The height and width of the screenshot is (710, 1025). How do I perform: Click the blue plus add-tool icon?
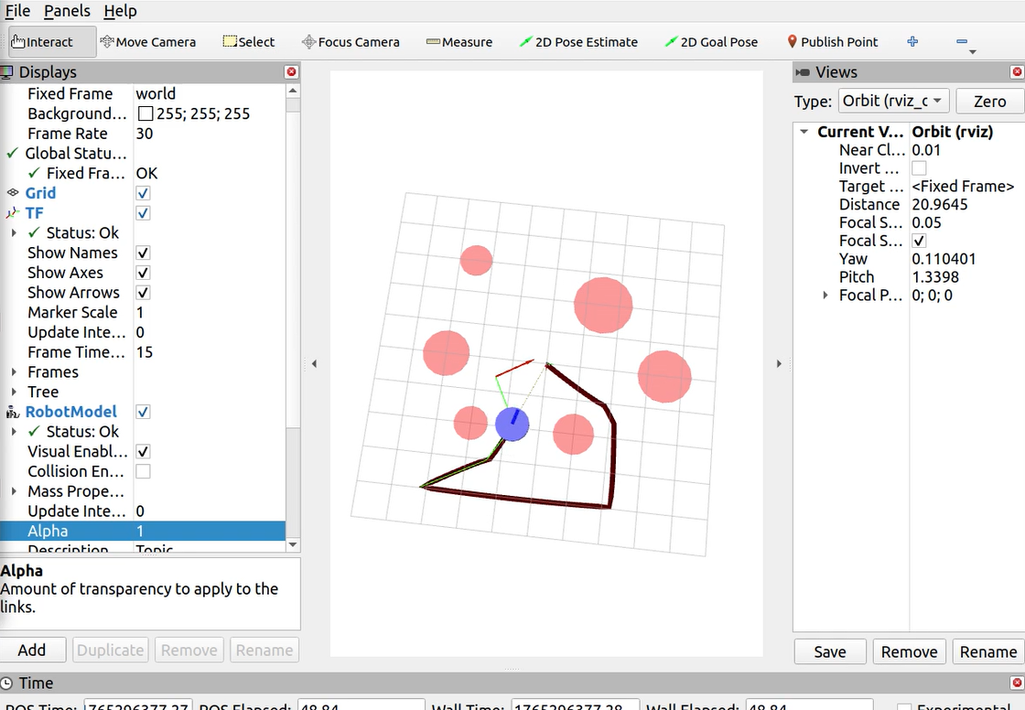click(x=912, y=42)
